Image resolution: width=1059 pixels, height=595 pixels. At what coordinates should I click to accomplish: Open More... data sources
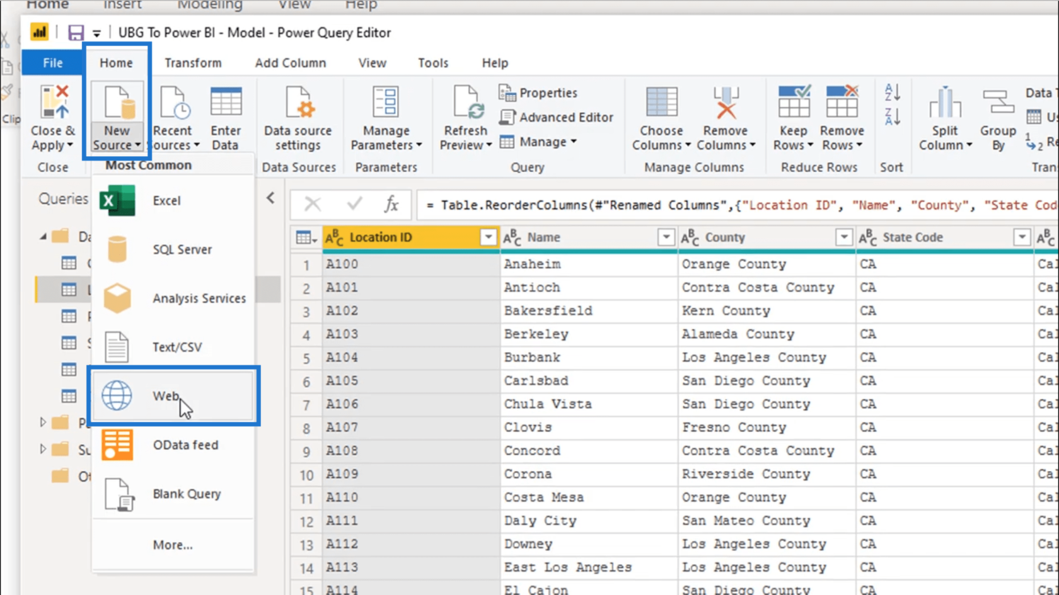coord(173,545)
